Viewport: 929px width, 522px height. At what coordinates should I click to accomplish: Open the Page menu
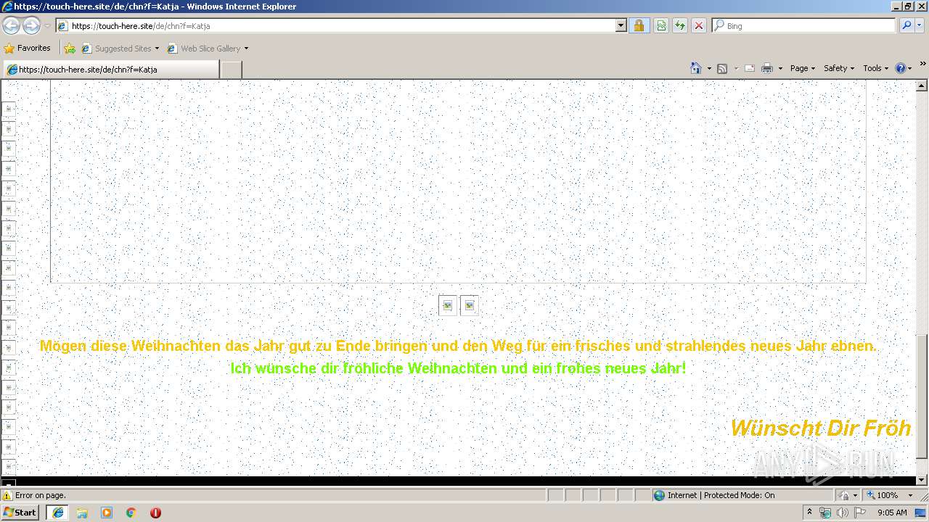[803, 68]
